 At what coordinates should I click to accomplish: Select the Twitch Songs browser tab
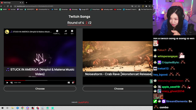tap(11, 2)
